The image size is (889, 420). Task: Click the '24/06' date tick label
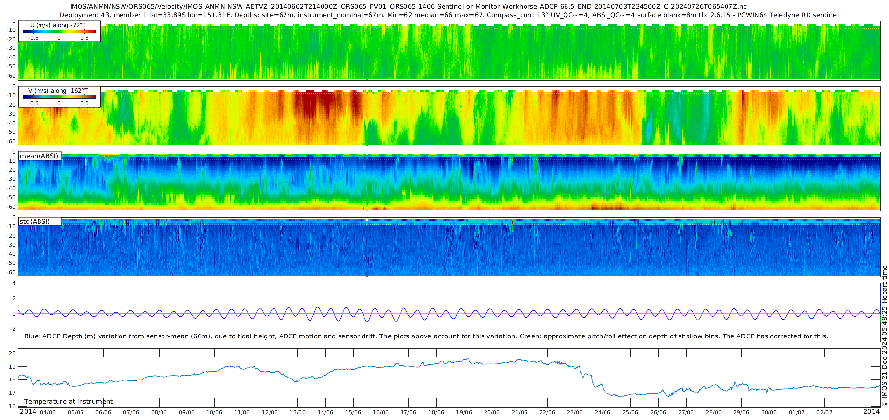603,412
